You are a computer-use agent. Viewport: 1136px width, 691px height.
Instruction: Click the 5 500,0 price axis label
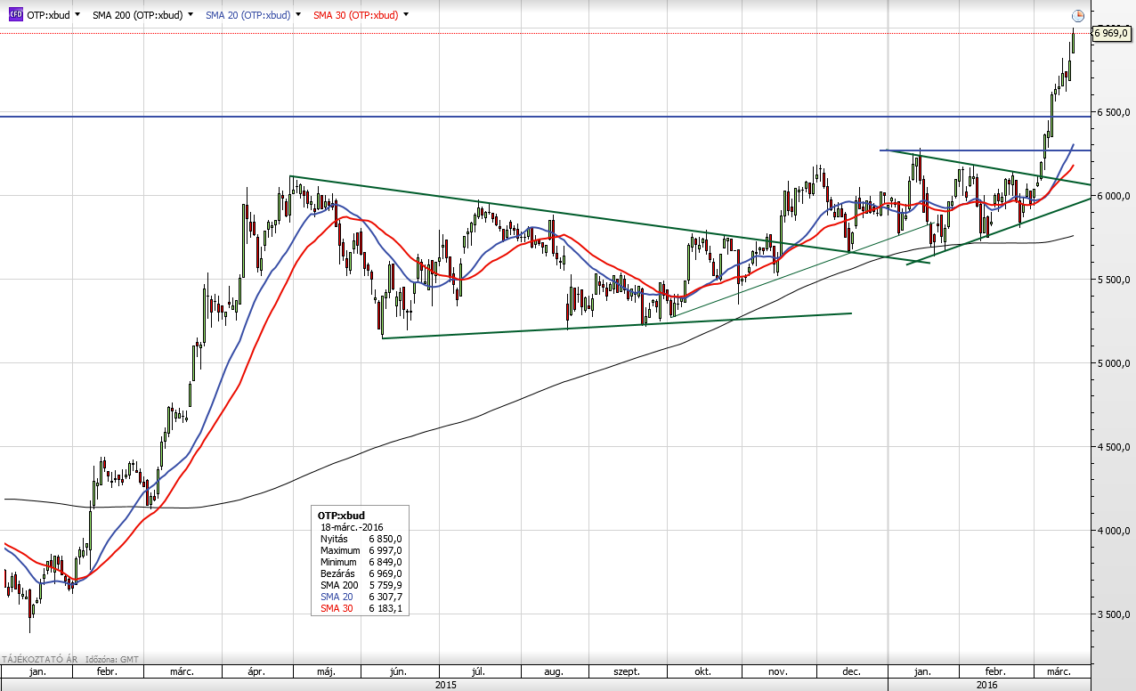coord(1114,280)
